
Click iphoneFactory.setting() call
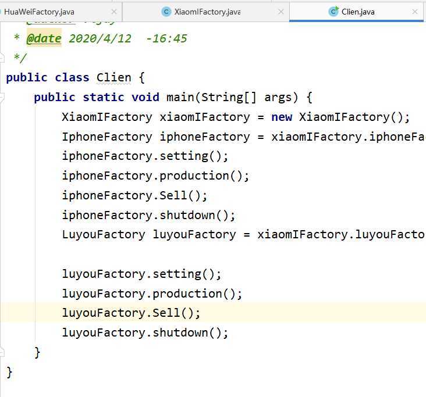(145, 156)
